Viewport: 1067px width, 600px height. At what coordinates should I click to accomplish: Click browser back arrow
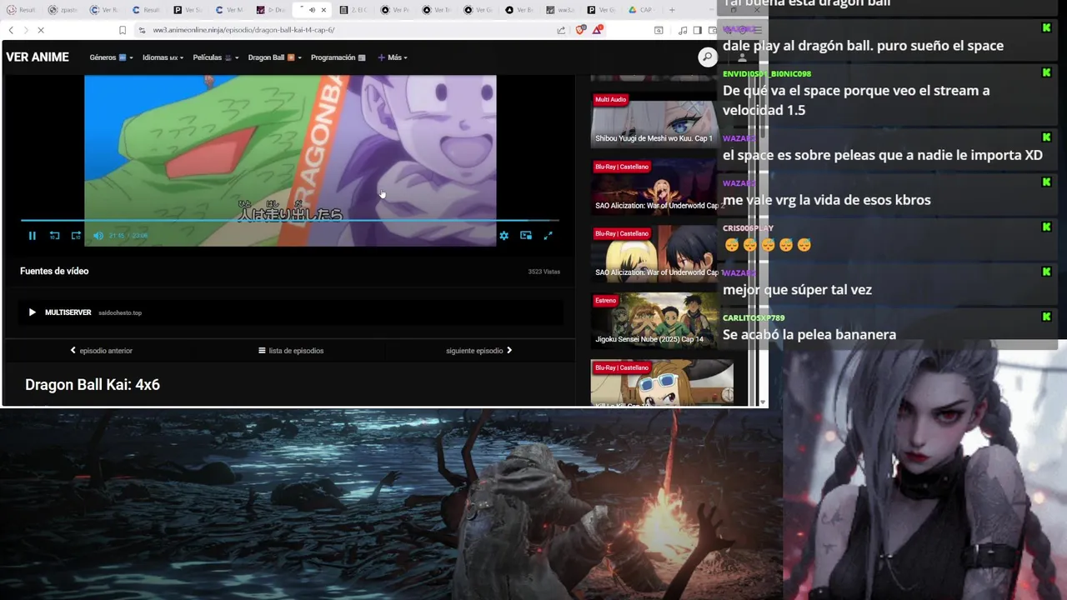(x=11, y=30)
